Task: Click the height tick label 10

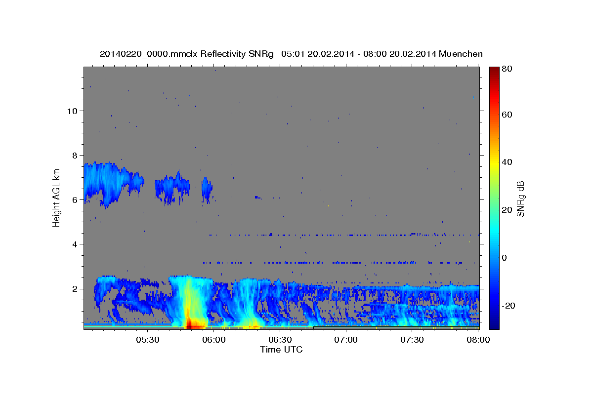Action: coord(72,111)
